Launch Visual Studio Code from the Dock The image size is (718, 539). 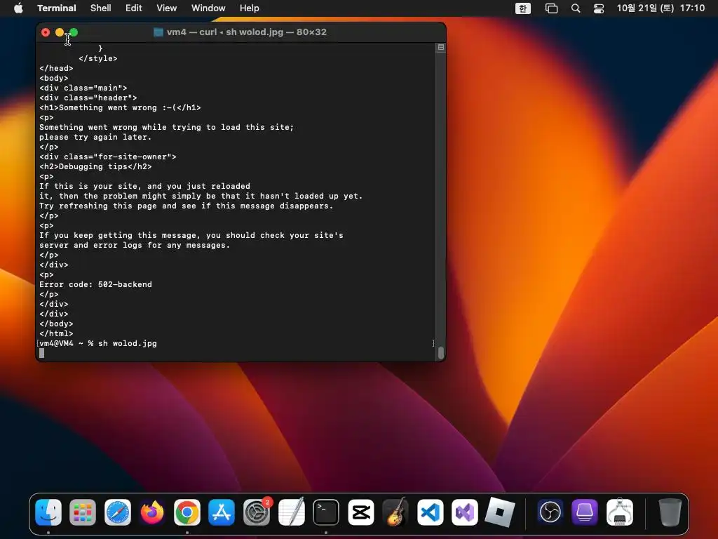431,512
